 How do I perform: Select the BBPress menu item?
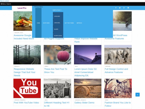click(79, 23)
